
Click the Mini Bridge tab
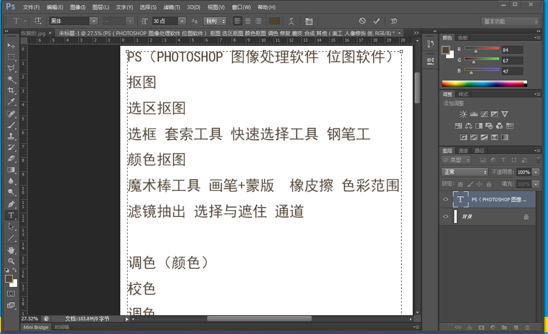pyautogui.click(x=36, y=327)
